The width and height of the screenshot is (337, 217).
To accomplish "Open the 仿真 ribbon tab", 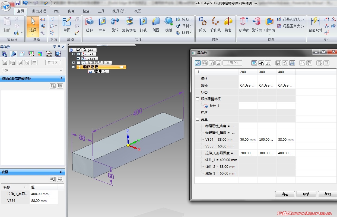I will point(71,11).
